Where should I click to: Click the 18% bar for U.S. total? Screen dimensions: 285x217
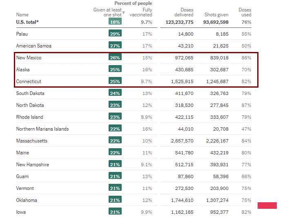[x=115, y=22]
